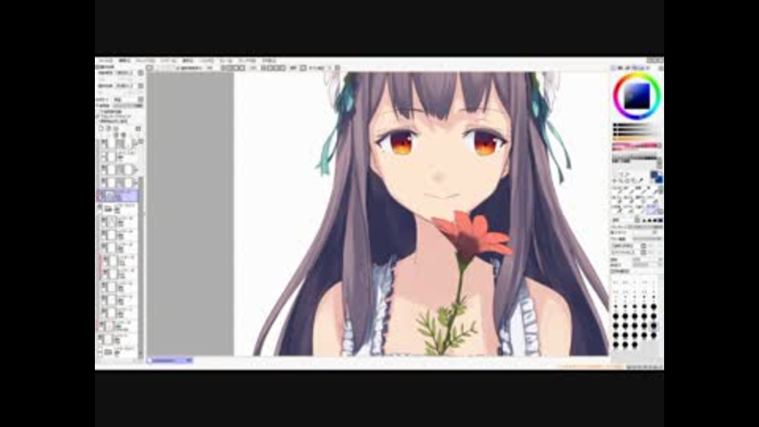
Task: Open the layer blending mode dropdown
Action: [128, 100]
